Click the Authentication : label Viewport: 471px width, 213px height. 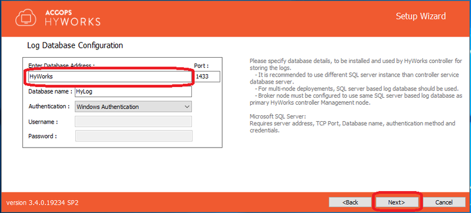click(49, 106)
